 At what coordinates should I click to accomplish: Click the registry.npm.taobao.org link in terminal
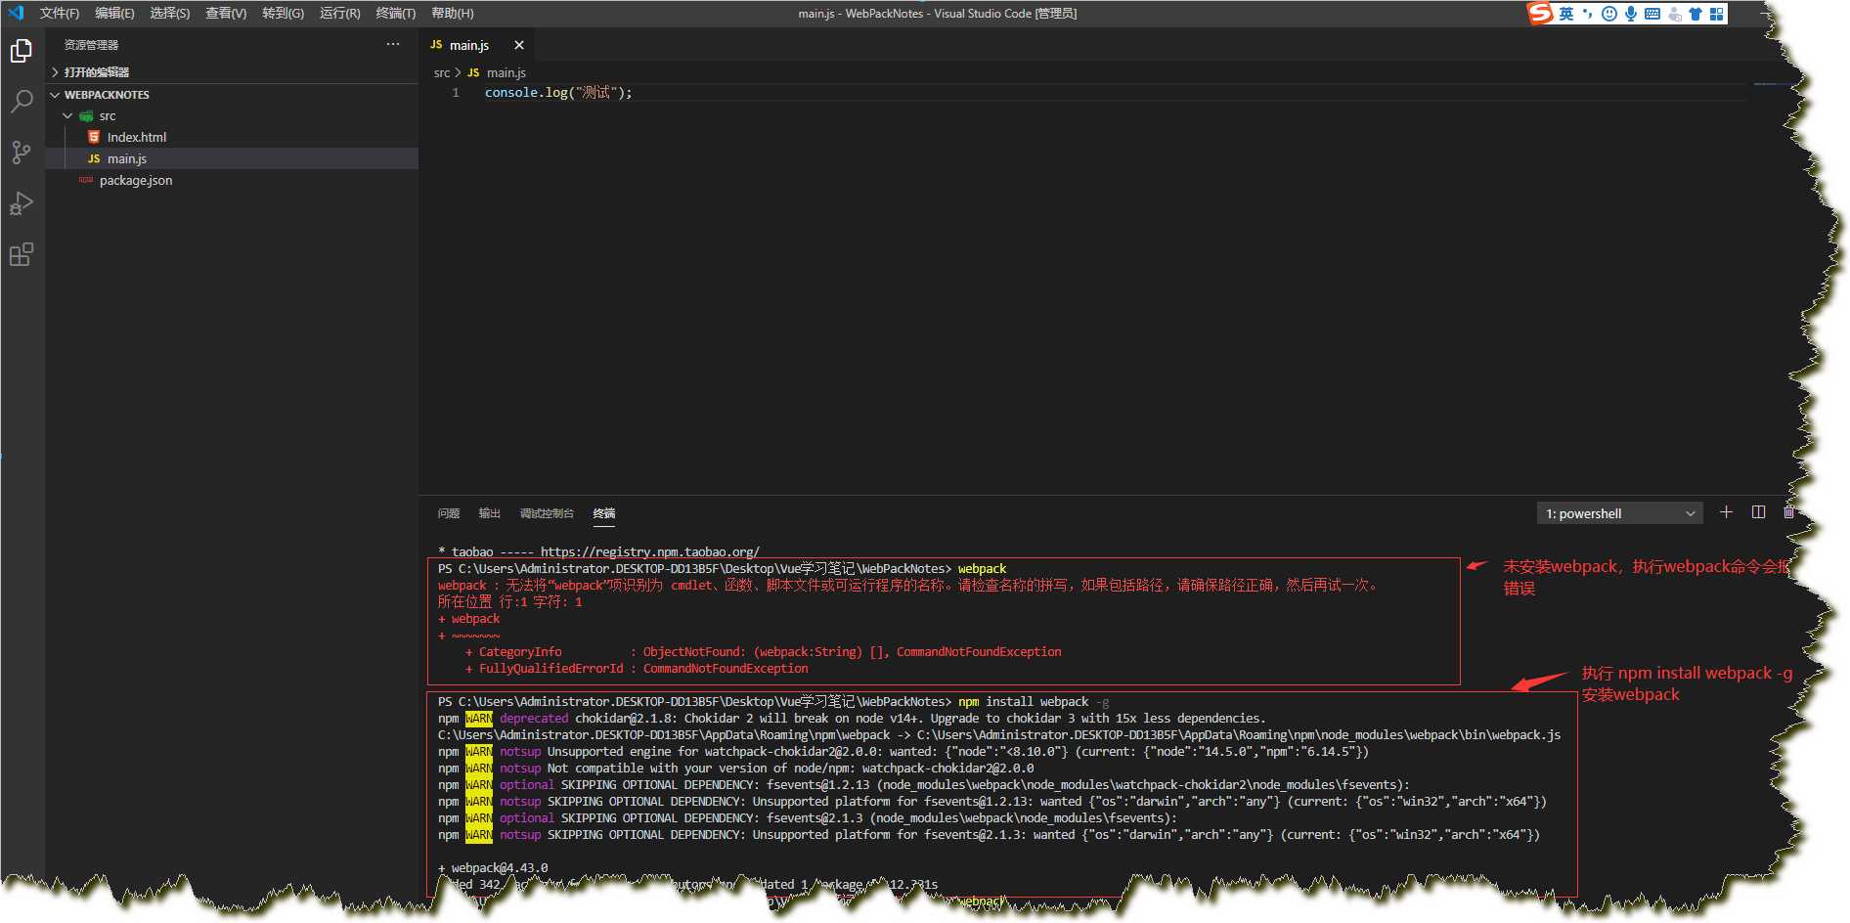click(649, 551)
